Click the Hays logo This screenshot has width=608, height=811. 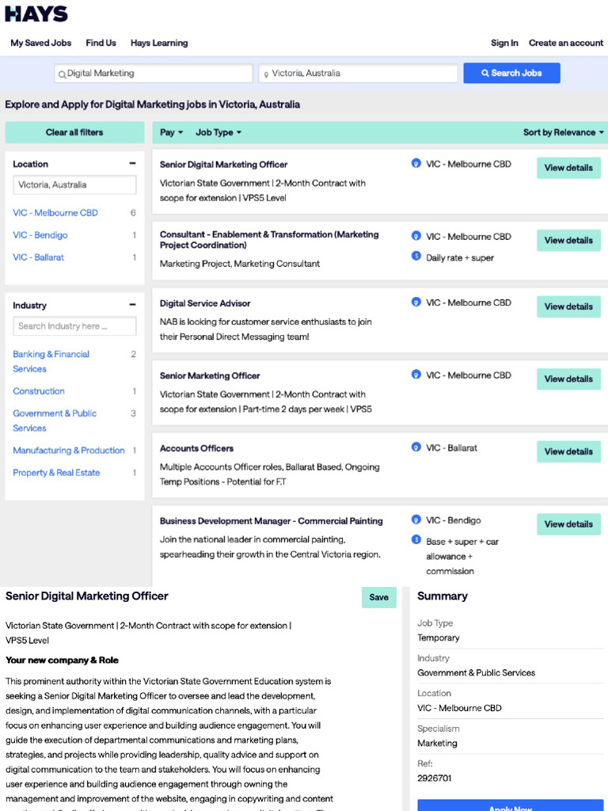click(x=36, y=13)
